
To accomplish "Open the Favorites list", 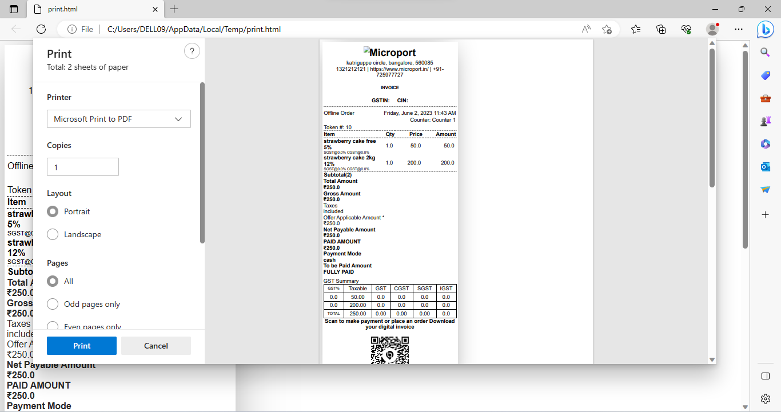I will [636, 29].
